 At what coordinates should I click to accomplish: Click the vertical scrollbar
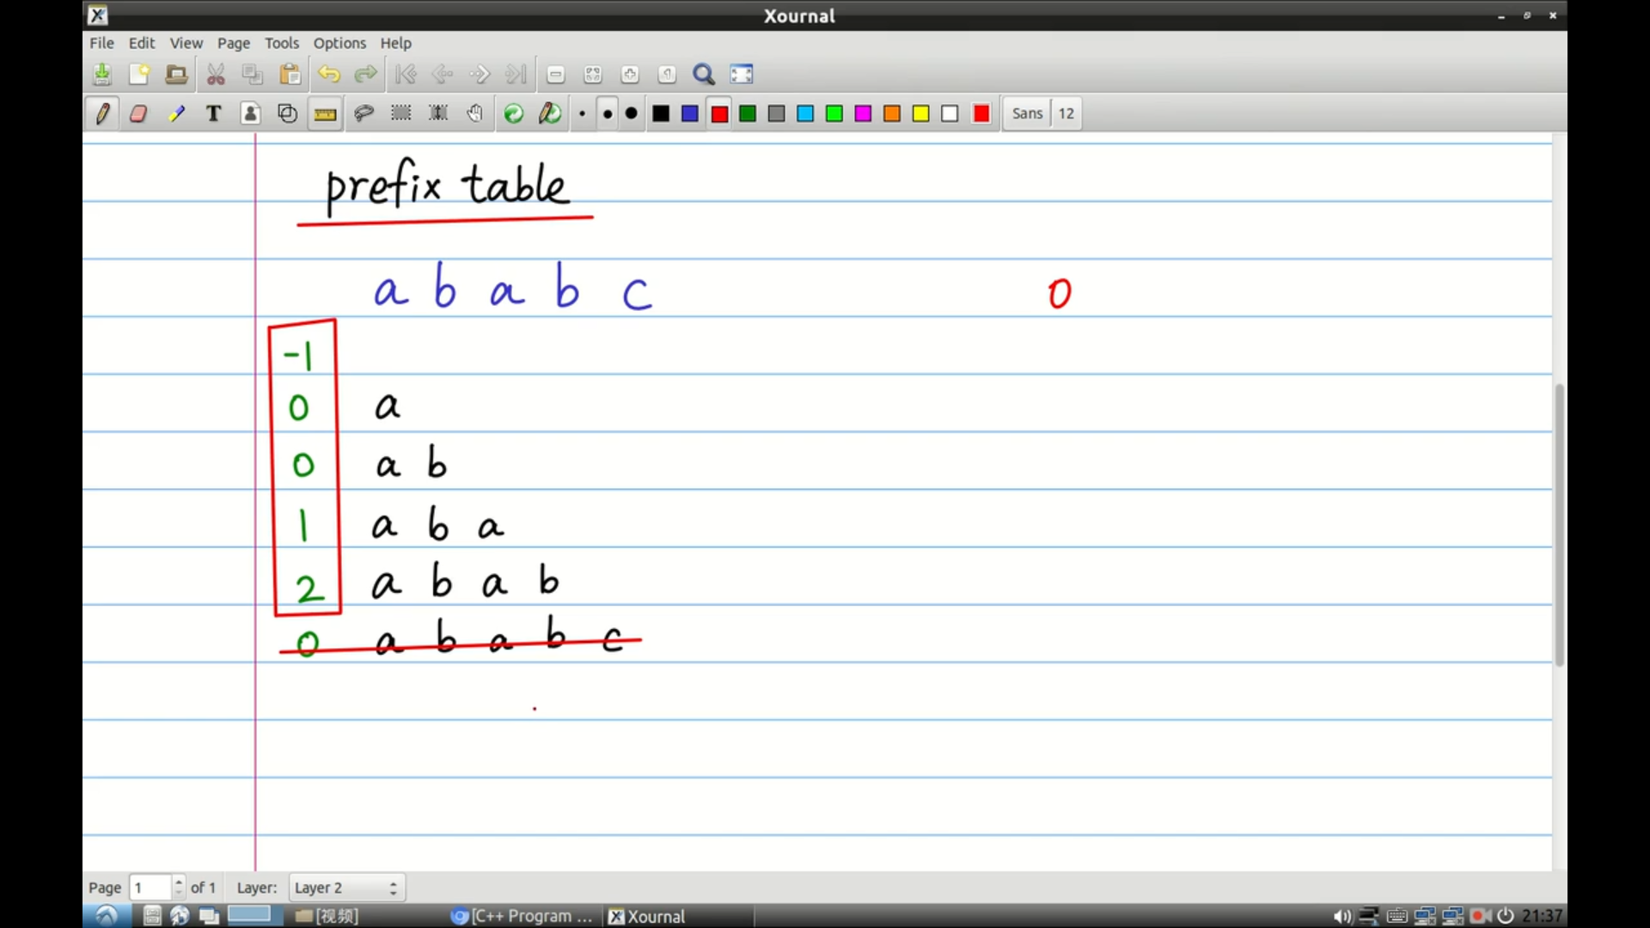coord(1559,524)
